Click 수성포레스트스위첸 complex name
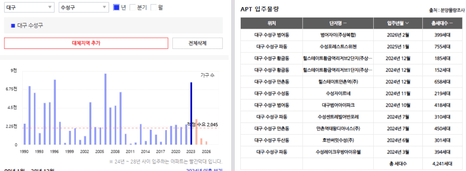466x171 pixels. [x=338, y=47]
